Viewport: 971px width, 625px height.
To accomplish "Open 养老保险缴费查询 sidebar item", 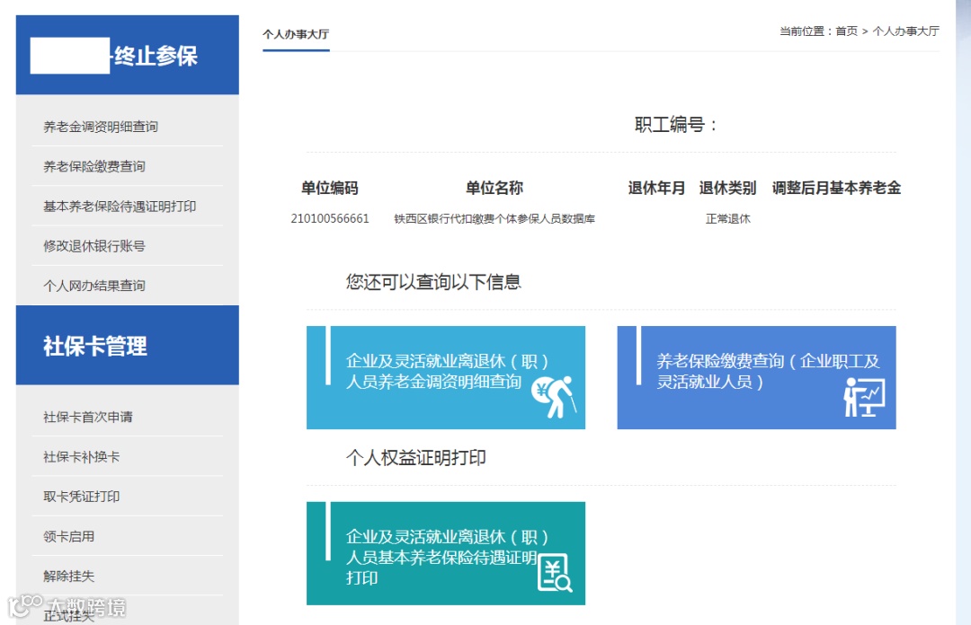I will point(94,166).
